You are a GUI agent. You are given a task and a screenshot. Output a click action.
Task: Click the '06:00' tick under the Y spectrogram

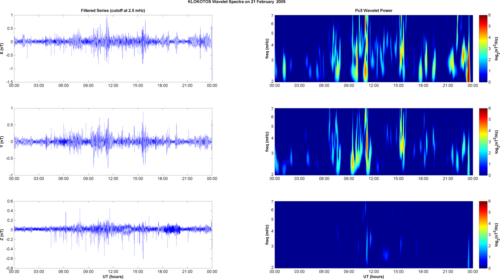coord(324,179)
